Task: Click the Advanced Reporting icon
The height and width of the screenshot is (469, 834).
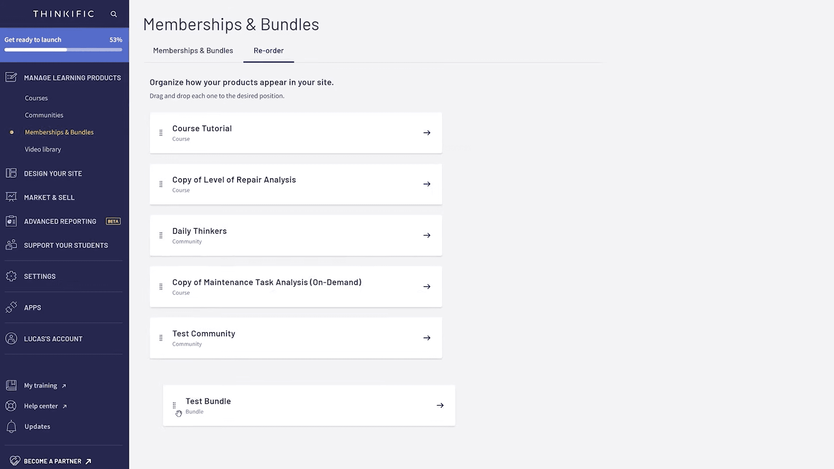Action: point(11,221)
